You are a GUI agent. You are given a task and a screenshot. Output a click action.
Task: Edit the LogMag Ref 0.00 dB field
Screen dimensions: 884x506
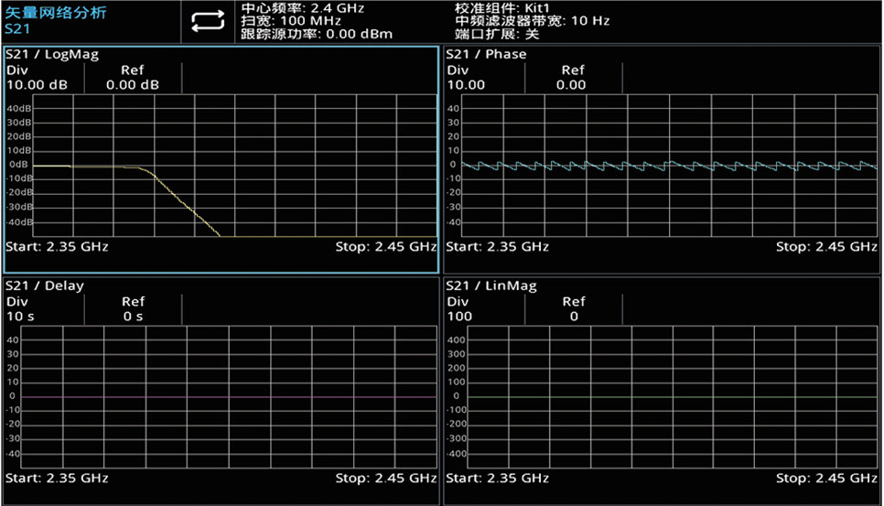(133, 78)
